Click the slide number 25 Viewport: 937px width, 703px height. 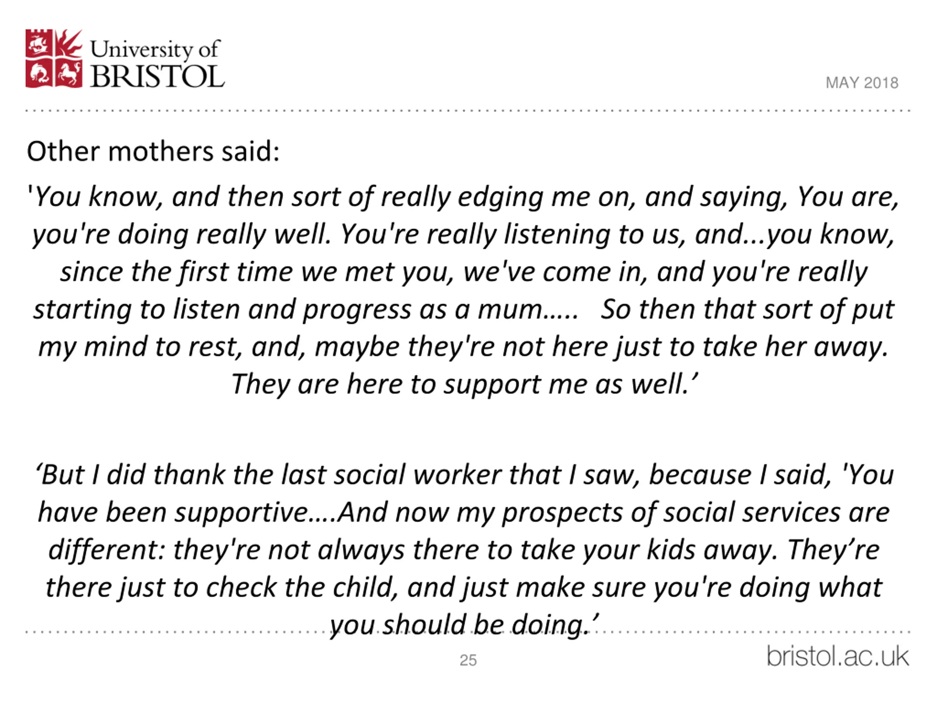click(468, 660)
